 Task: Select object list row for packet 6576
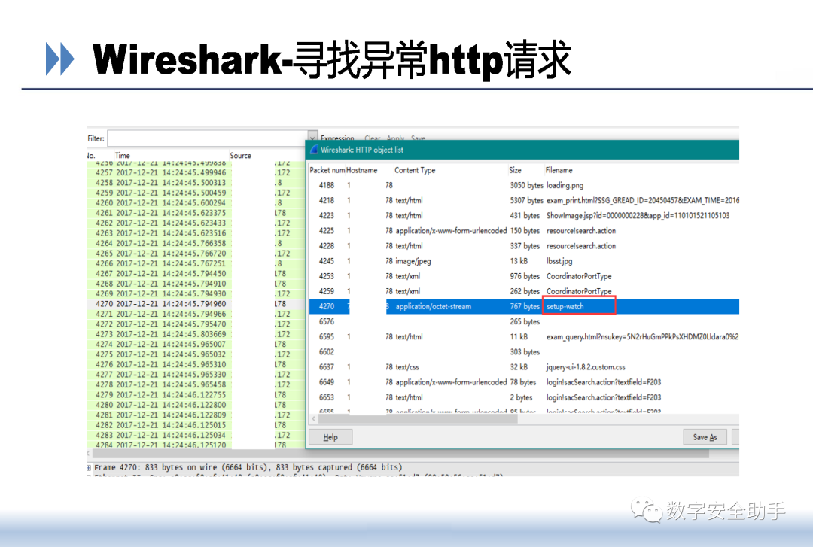click(524, 321)
